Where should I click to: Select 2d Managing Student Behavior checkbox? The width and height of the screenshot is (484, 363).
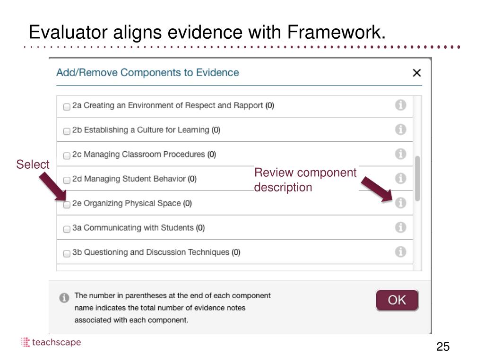(x=67, y=180)
